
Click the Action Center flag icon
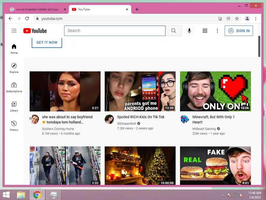coord(229,195)
